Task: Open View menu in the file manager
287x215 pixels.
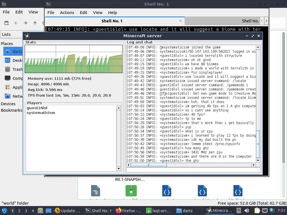Action: tap(33, 12)
